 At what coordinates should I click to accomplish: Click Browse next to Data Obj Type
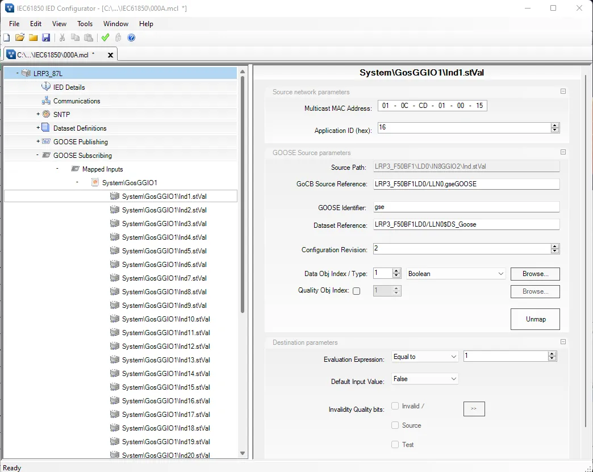(x=535, y=274)
